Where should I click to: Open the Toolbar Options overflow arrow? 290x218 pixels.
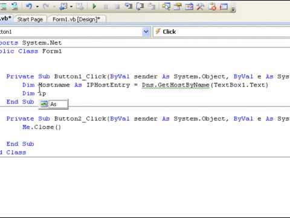233,9
